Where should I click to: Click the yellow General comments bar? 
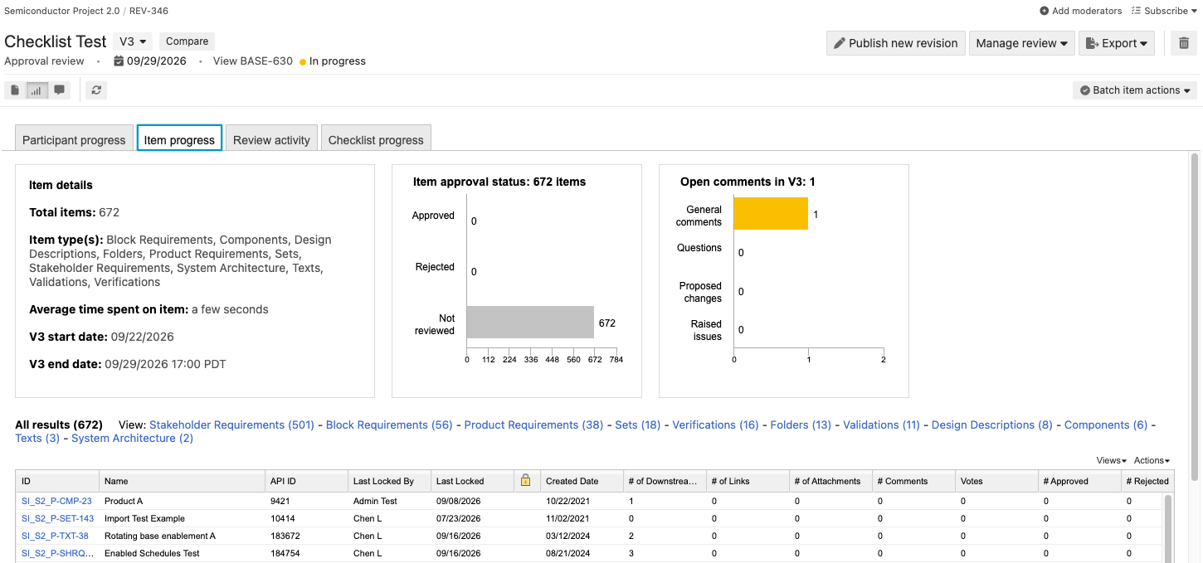point(771,213)
